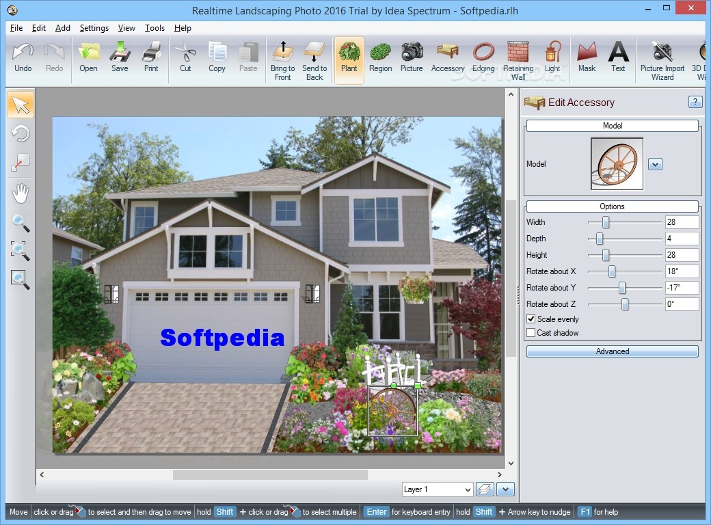
Task: Adjust the Height slider
Action: tap(605, 255)
